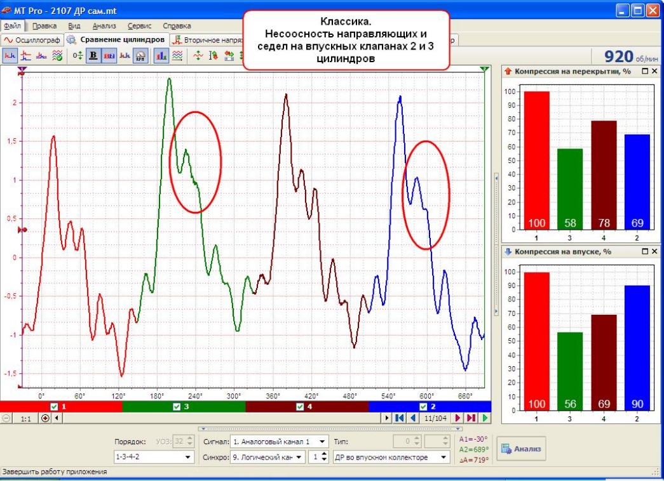
Task: Click the zero-level adjust arrows icon
Action: click(78, 55)
